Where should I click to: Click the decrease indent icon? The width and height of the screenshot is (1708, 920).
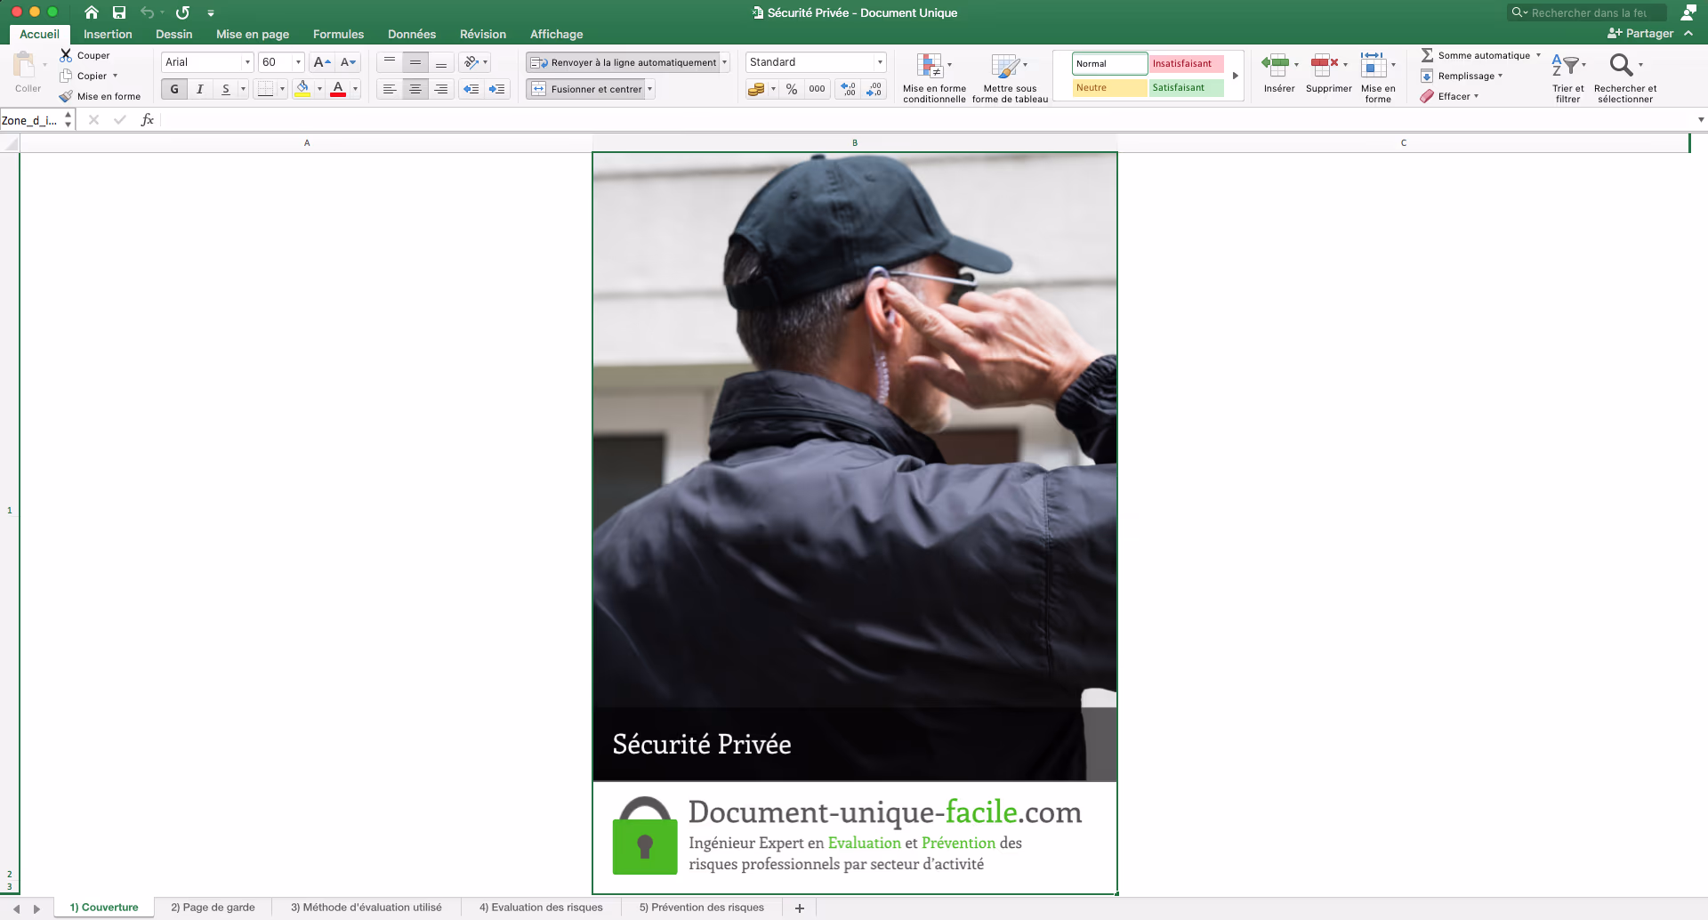(471, 89)
